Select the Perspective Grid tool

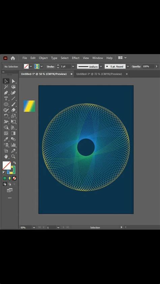pyautogui.click(x=13, y=127)
